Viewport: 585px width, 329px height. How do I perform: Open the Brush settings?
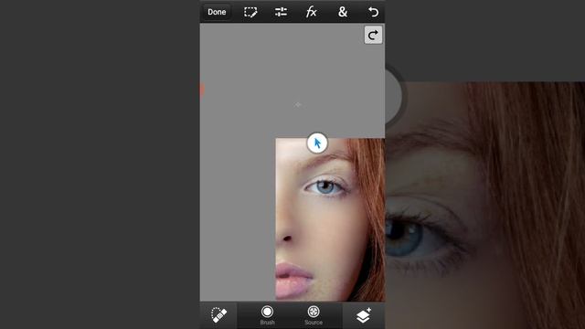point(267,315)
